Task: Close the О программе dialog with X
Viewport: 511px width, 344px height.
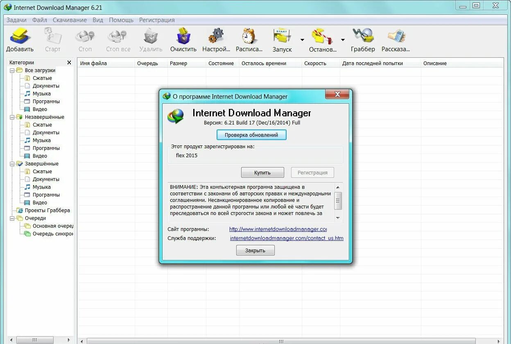Action: tap(337, 94)
